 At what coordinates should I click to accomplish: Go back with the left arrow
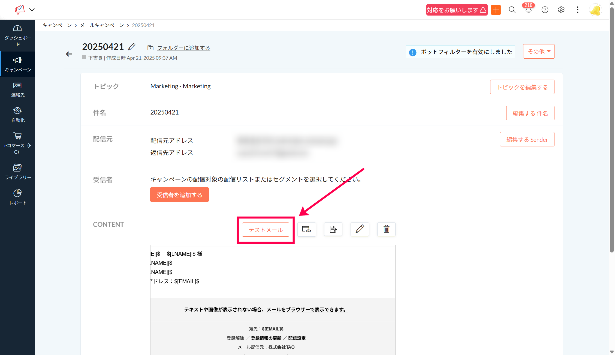(x=69, y=54)
